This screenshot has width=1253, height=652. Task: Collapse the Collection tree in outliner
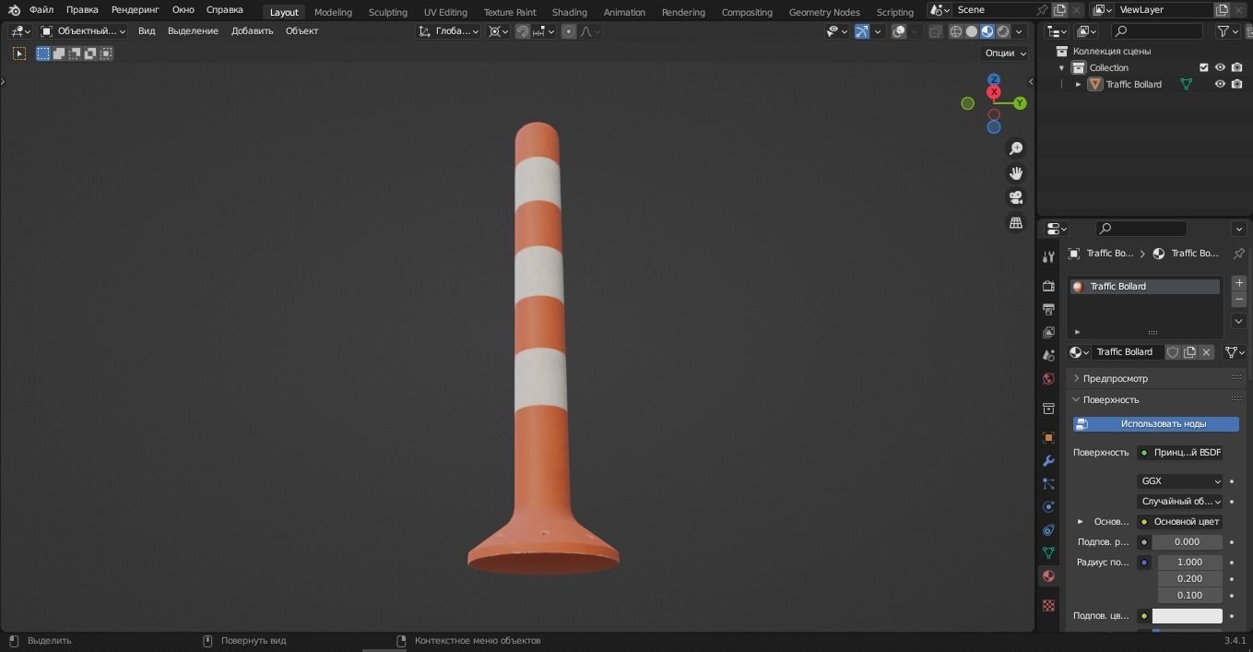1061,67
